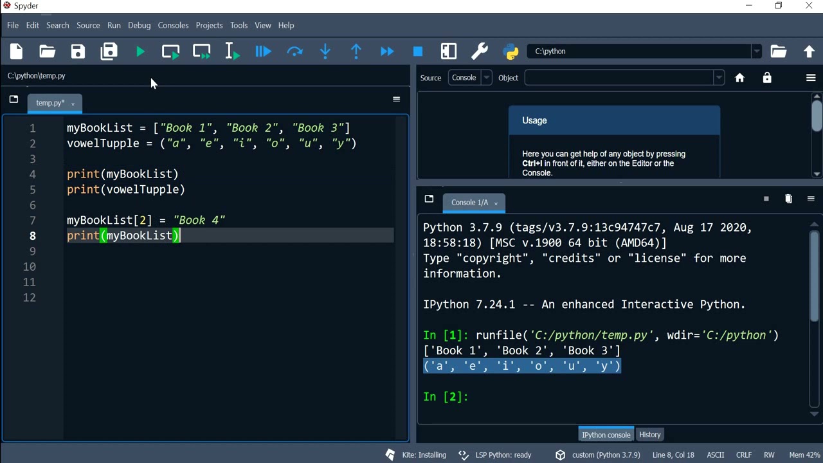Maximize the current pane

pyautogui.click(x=449, y=51)
